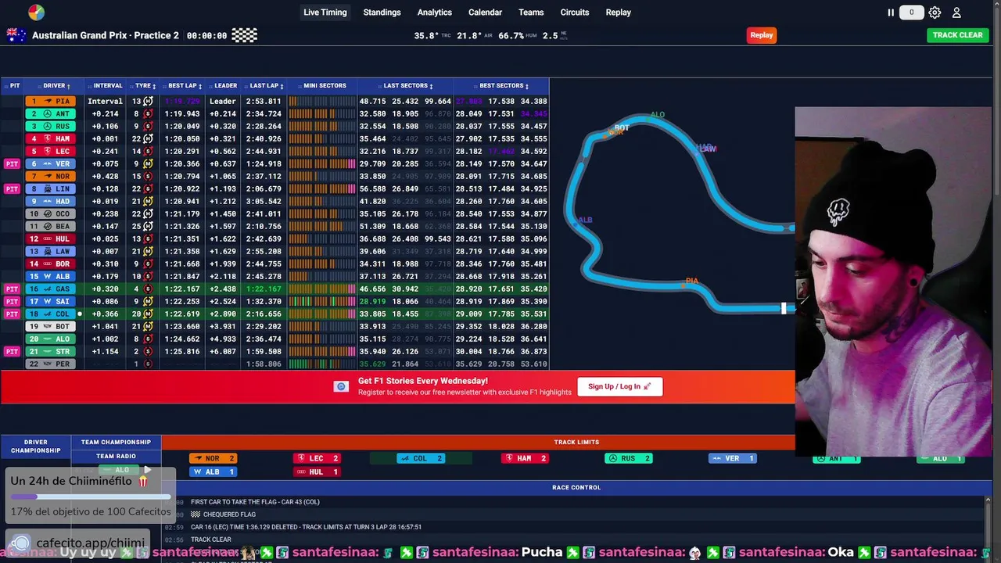Click the Mini Sectors column header

point(324,86)
